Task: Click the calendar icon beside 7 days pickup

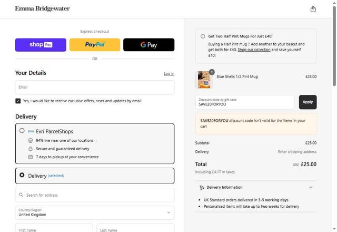Action: [x=31, y=157]
